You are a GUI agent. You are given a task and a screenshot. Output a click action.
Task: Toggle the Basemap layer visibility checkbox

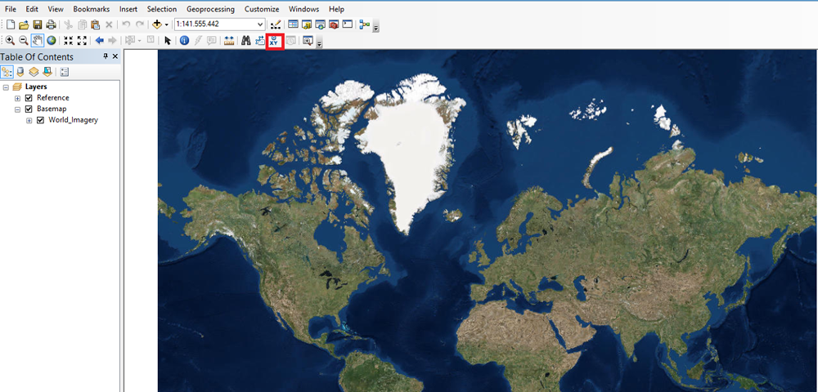29,109
